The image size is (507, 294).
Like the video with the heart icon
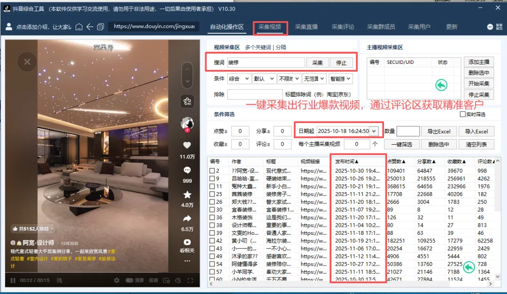187,145
